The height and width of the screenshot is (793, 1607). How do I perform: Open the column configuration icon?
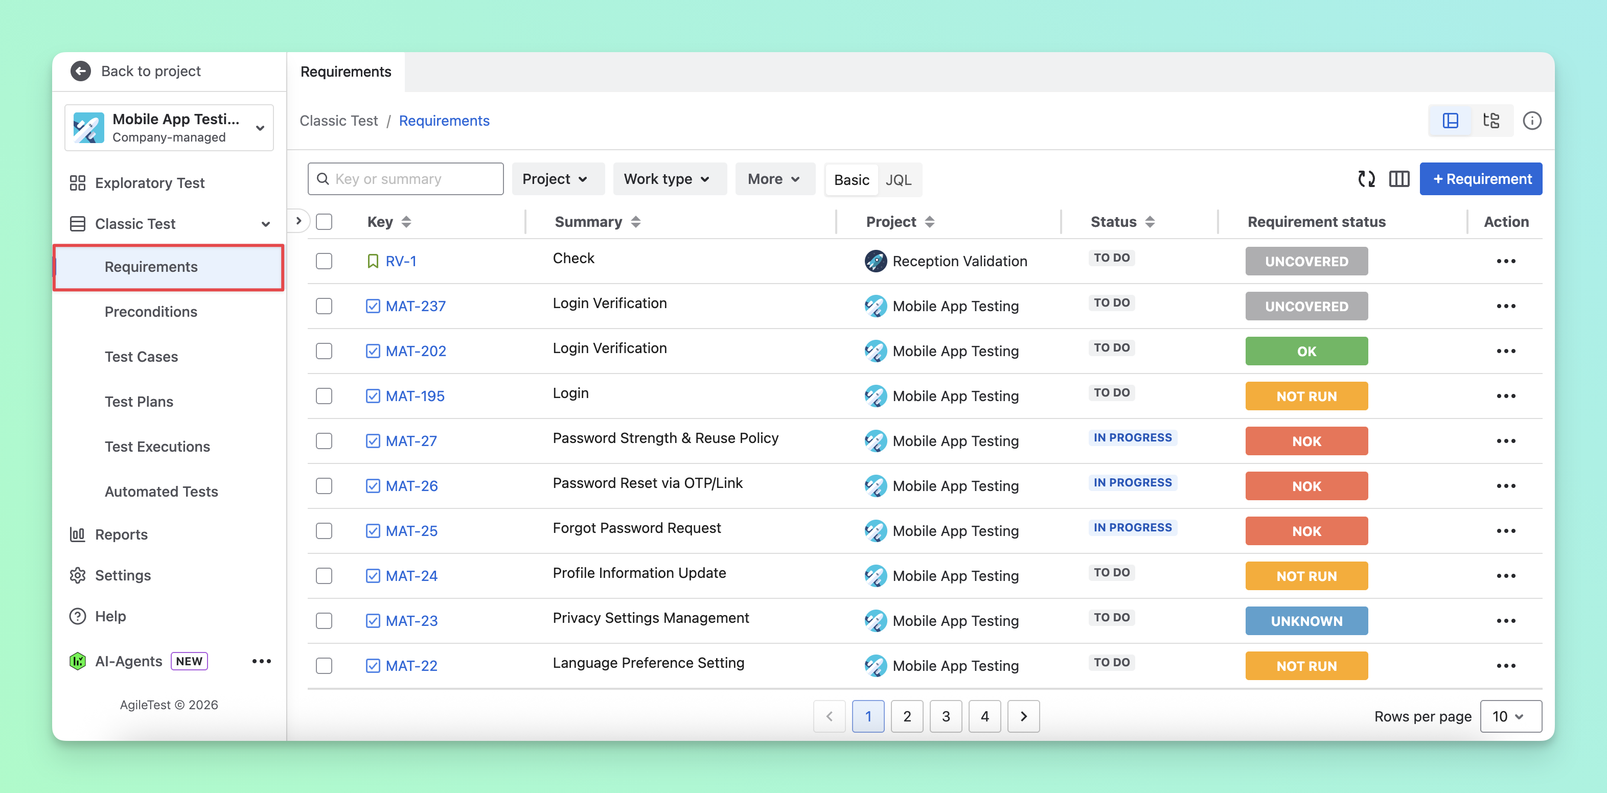[x=1398, y=179]
